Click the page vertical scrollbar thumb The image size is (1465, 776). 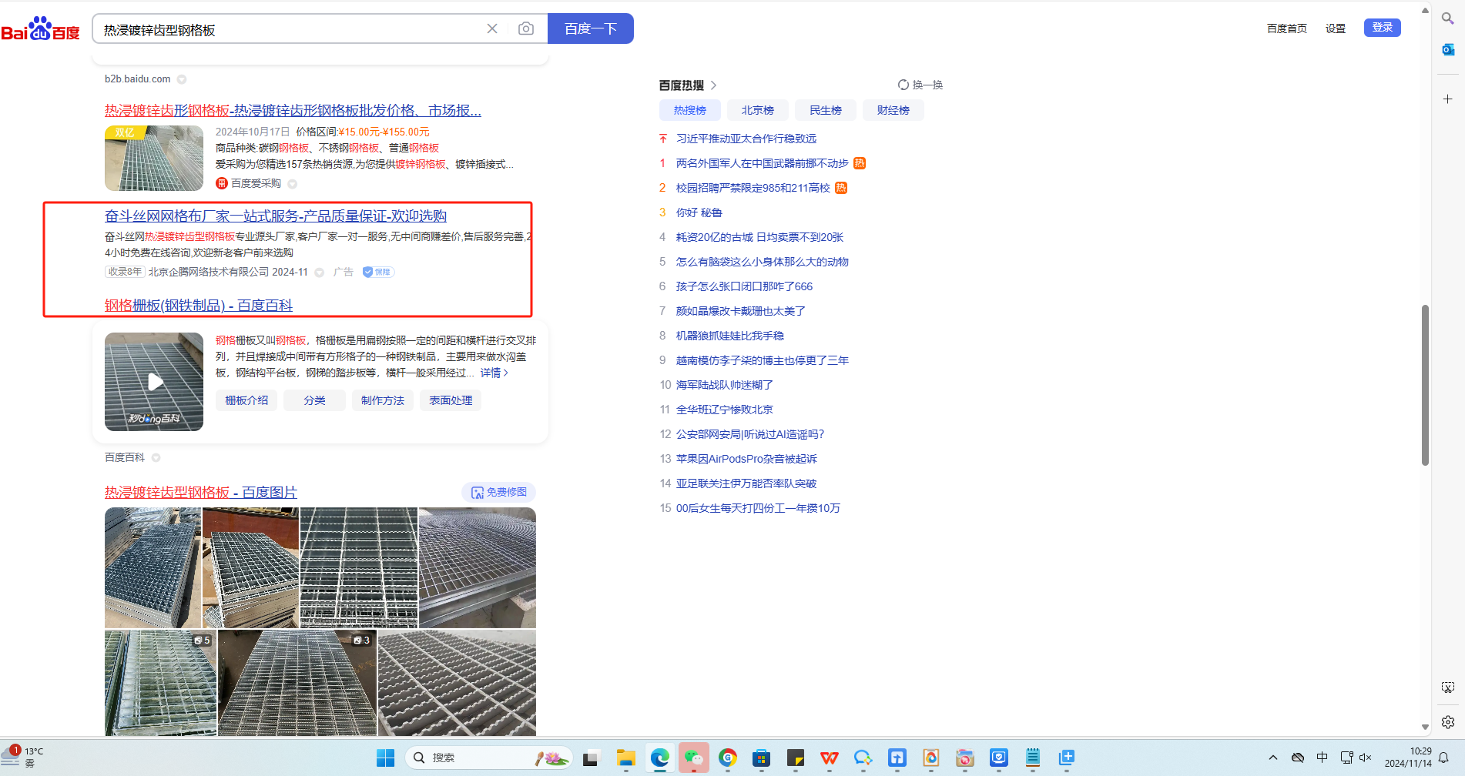click(1425, 385)
